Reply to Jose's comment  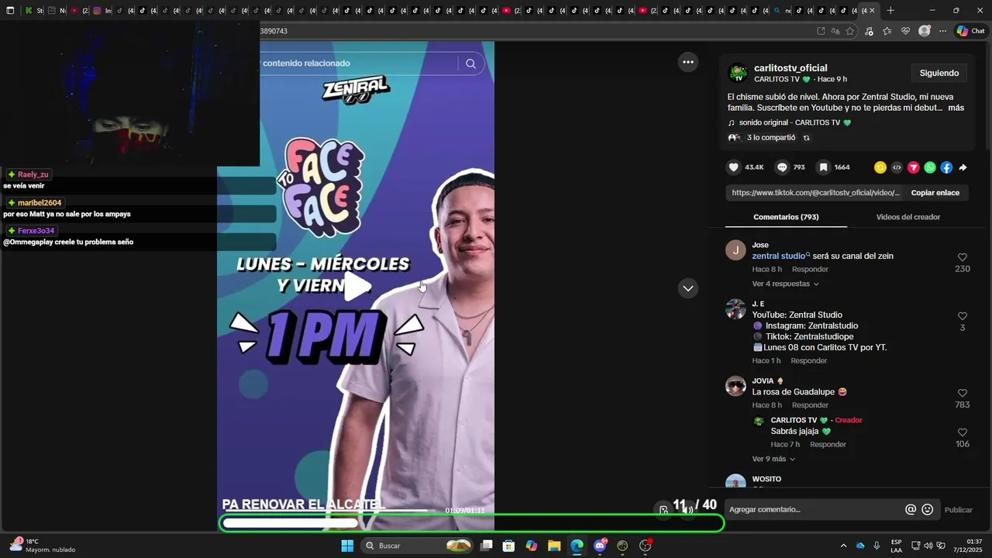click(810, 269)
